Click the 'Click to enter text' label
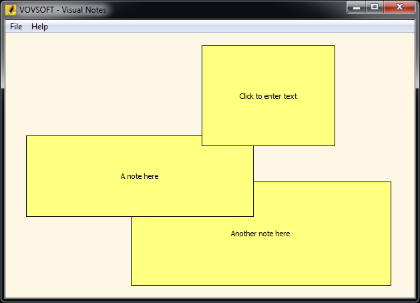 (x=268, y=96)
